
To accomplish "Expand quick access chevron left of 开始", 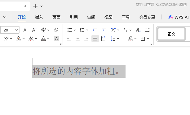I will coord(5,17).
